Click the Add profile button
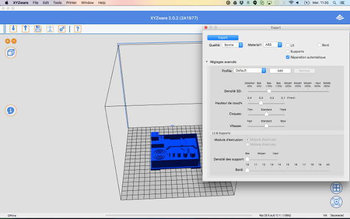This screenshot has height=219, width=350. [280, 71]
